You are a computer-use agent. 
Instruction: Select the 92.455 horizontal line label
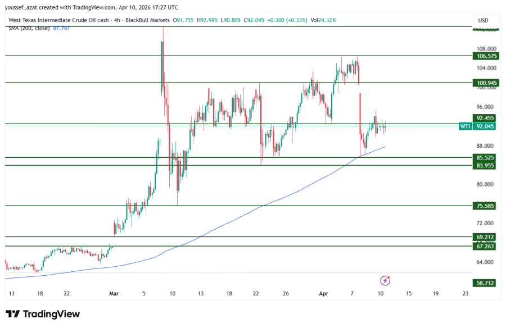pos(486,118)
